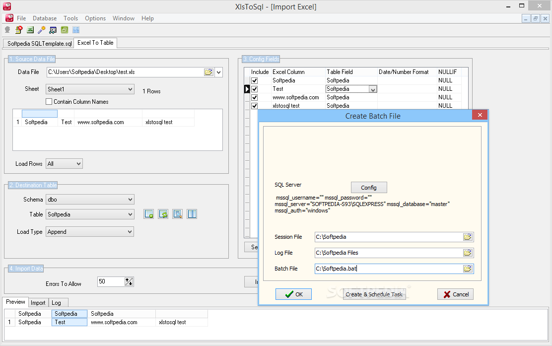This screenshot has width=552, height=346.
Task: Click the xlstosql test cell in Preview grid
Action: tap(182, 322)
